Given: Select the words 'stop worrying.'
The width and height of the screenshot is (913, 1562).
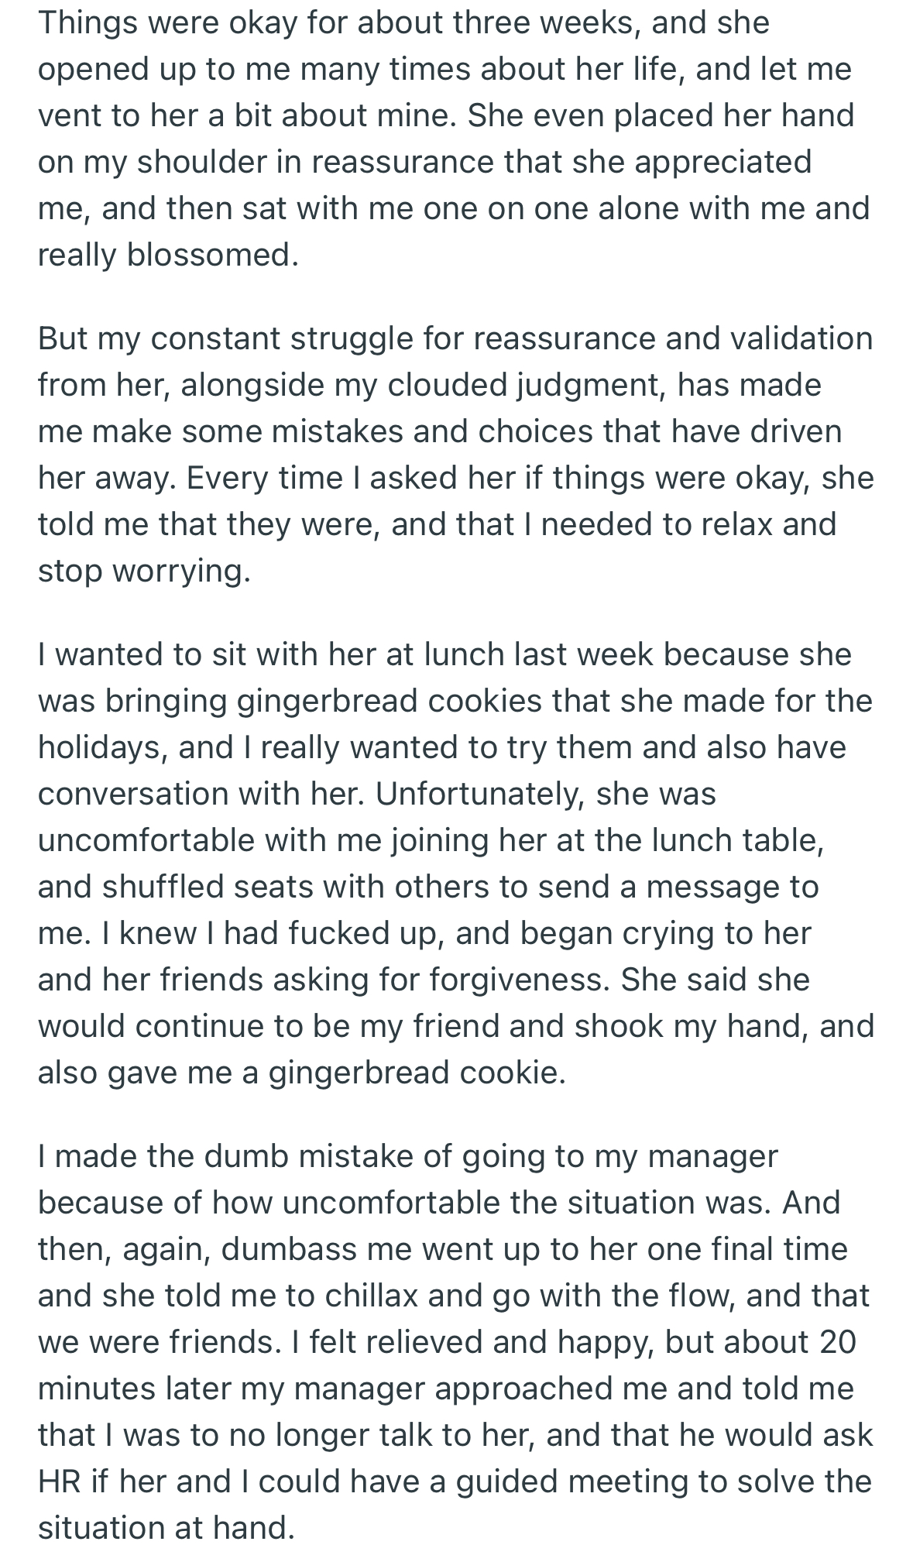Looking at the screenshot, I should coord(144,572).
